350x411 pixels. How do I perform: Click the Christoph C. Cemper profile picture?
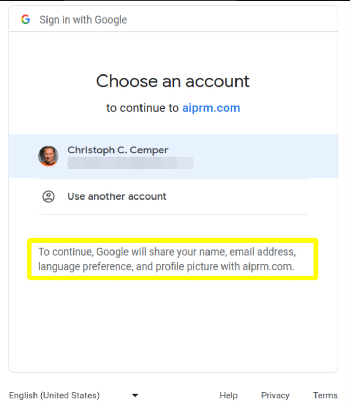[x=48, y=156]
